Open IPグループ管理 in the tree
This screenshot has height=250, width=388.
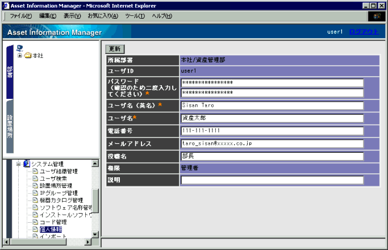(x=59, y=193)
